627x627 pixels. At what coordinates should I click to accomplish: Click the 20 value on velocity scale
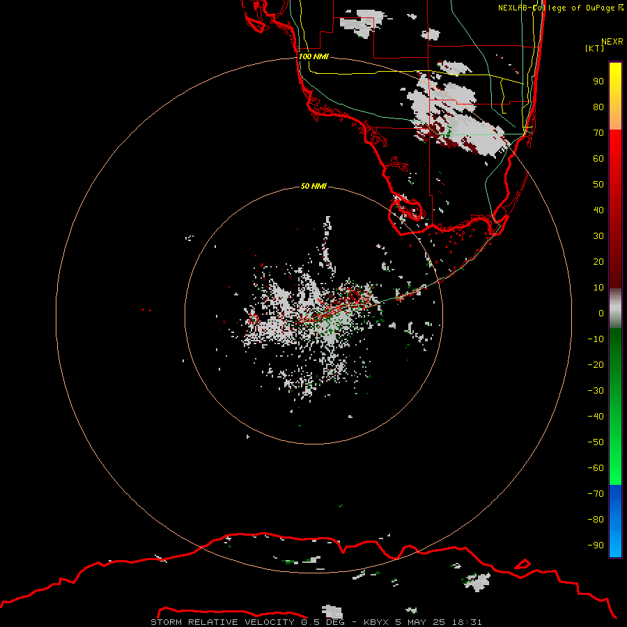[x=598, y=261]
